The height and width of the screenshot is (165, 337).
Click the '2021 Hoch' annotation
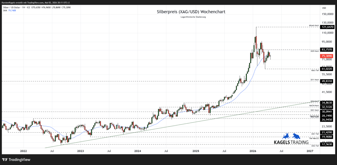pyautogui.click(x=315, y=110)
